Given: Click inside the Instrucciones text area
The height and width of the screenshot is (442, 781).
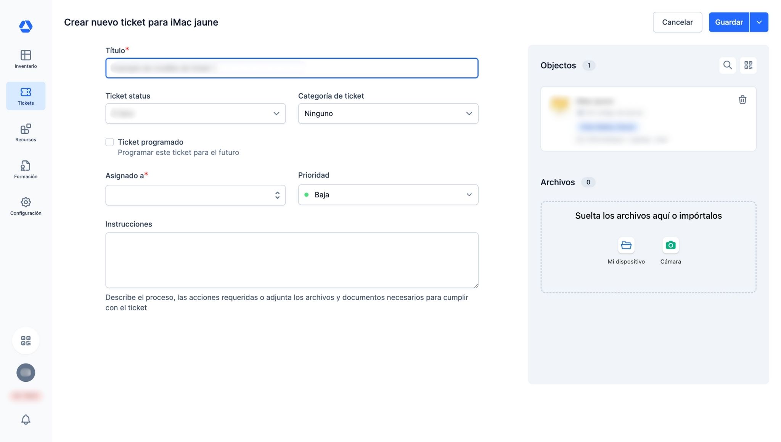Looking at the screenshot, I should 292,260.
